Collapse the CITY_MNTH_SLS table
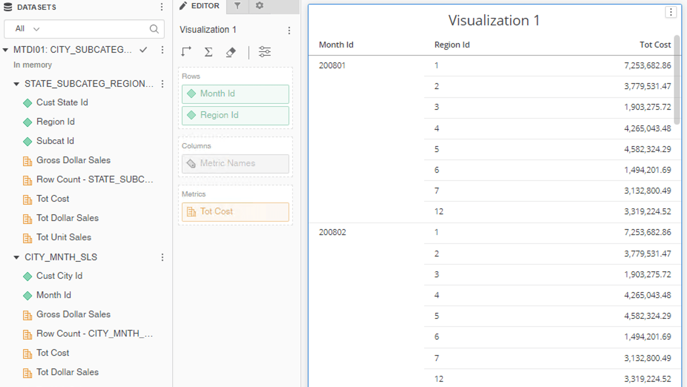The height and width of the screenshot is (387, 687). pyautogui.click(x=16, y=257)
